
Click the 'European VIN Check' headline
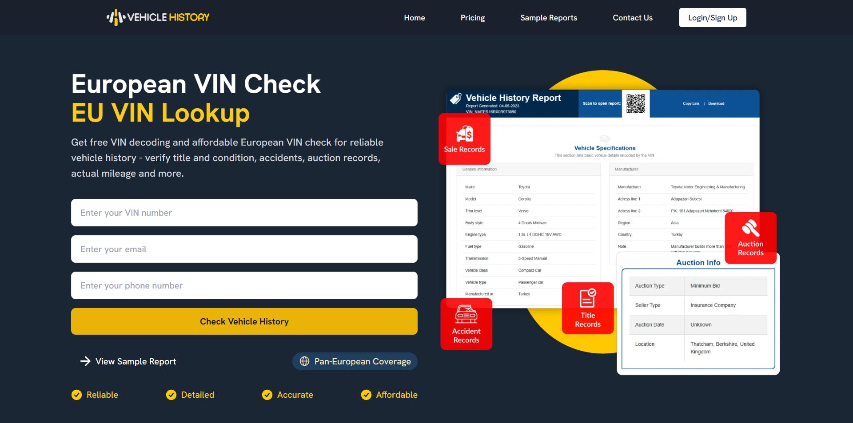196,83
